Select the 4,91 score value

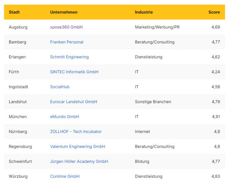tap(216, 117)
